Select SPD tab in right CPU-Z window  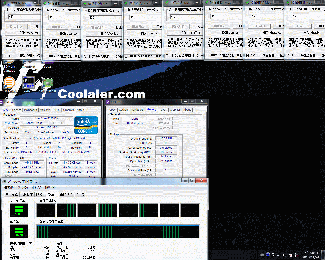163,110
